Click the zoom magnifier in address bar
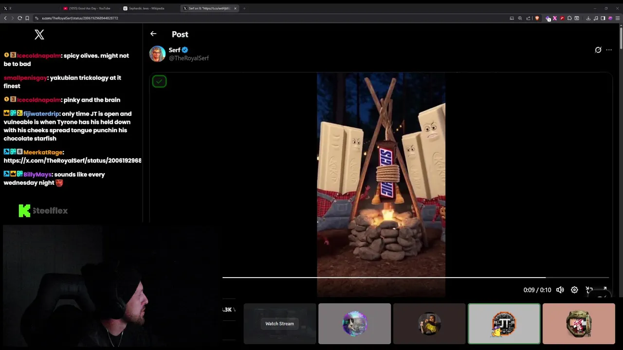The height and width of the screenshot is (350, 623). pos(520,18)
